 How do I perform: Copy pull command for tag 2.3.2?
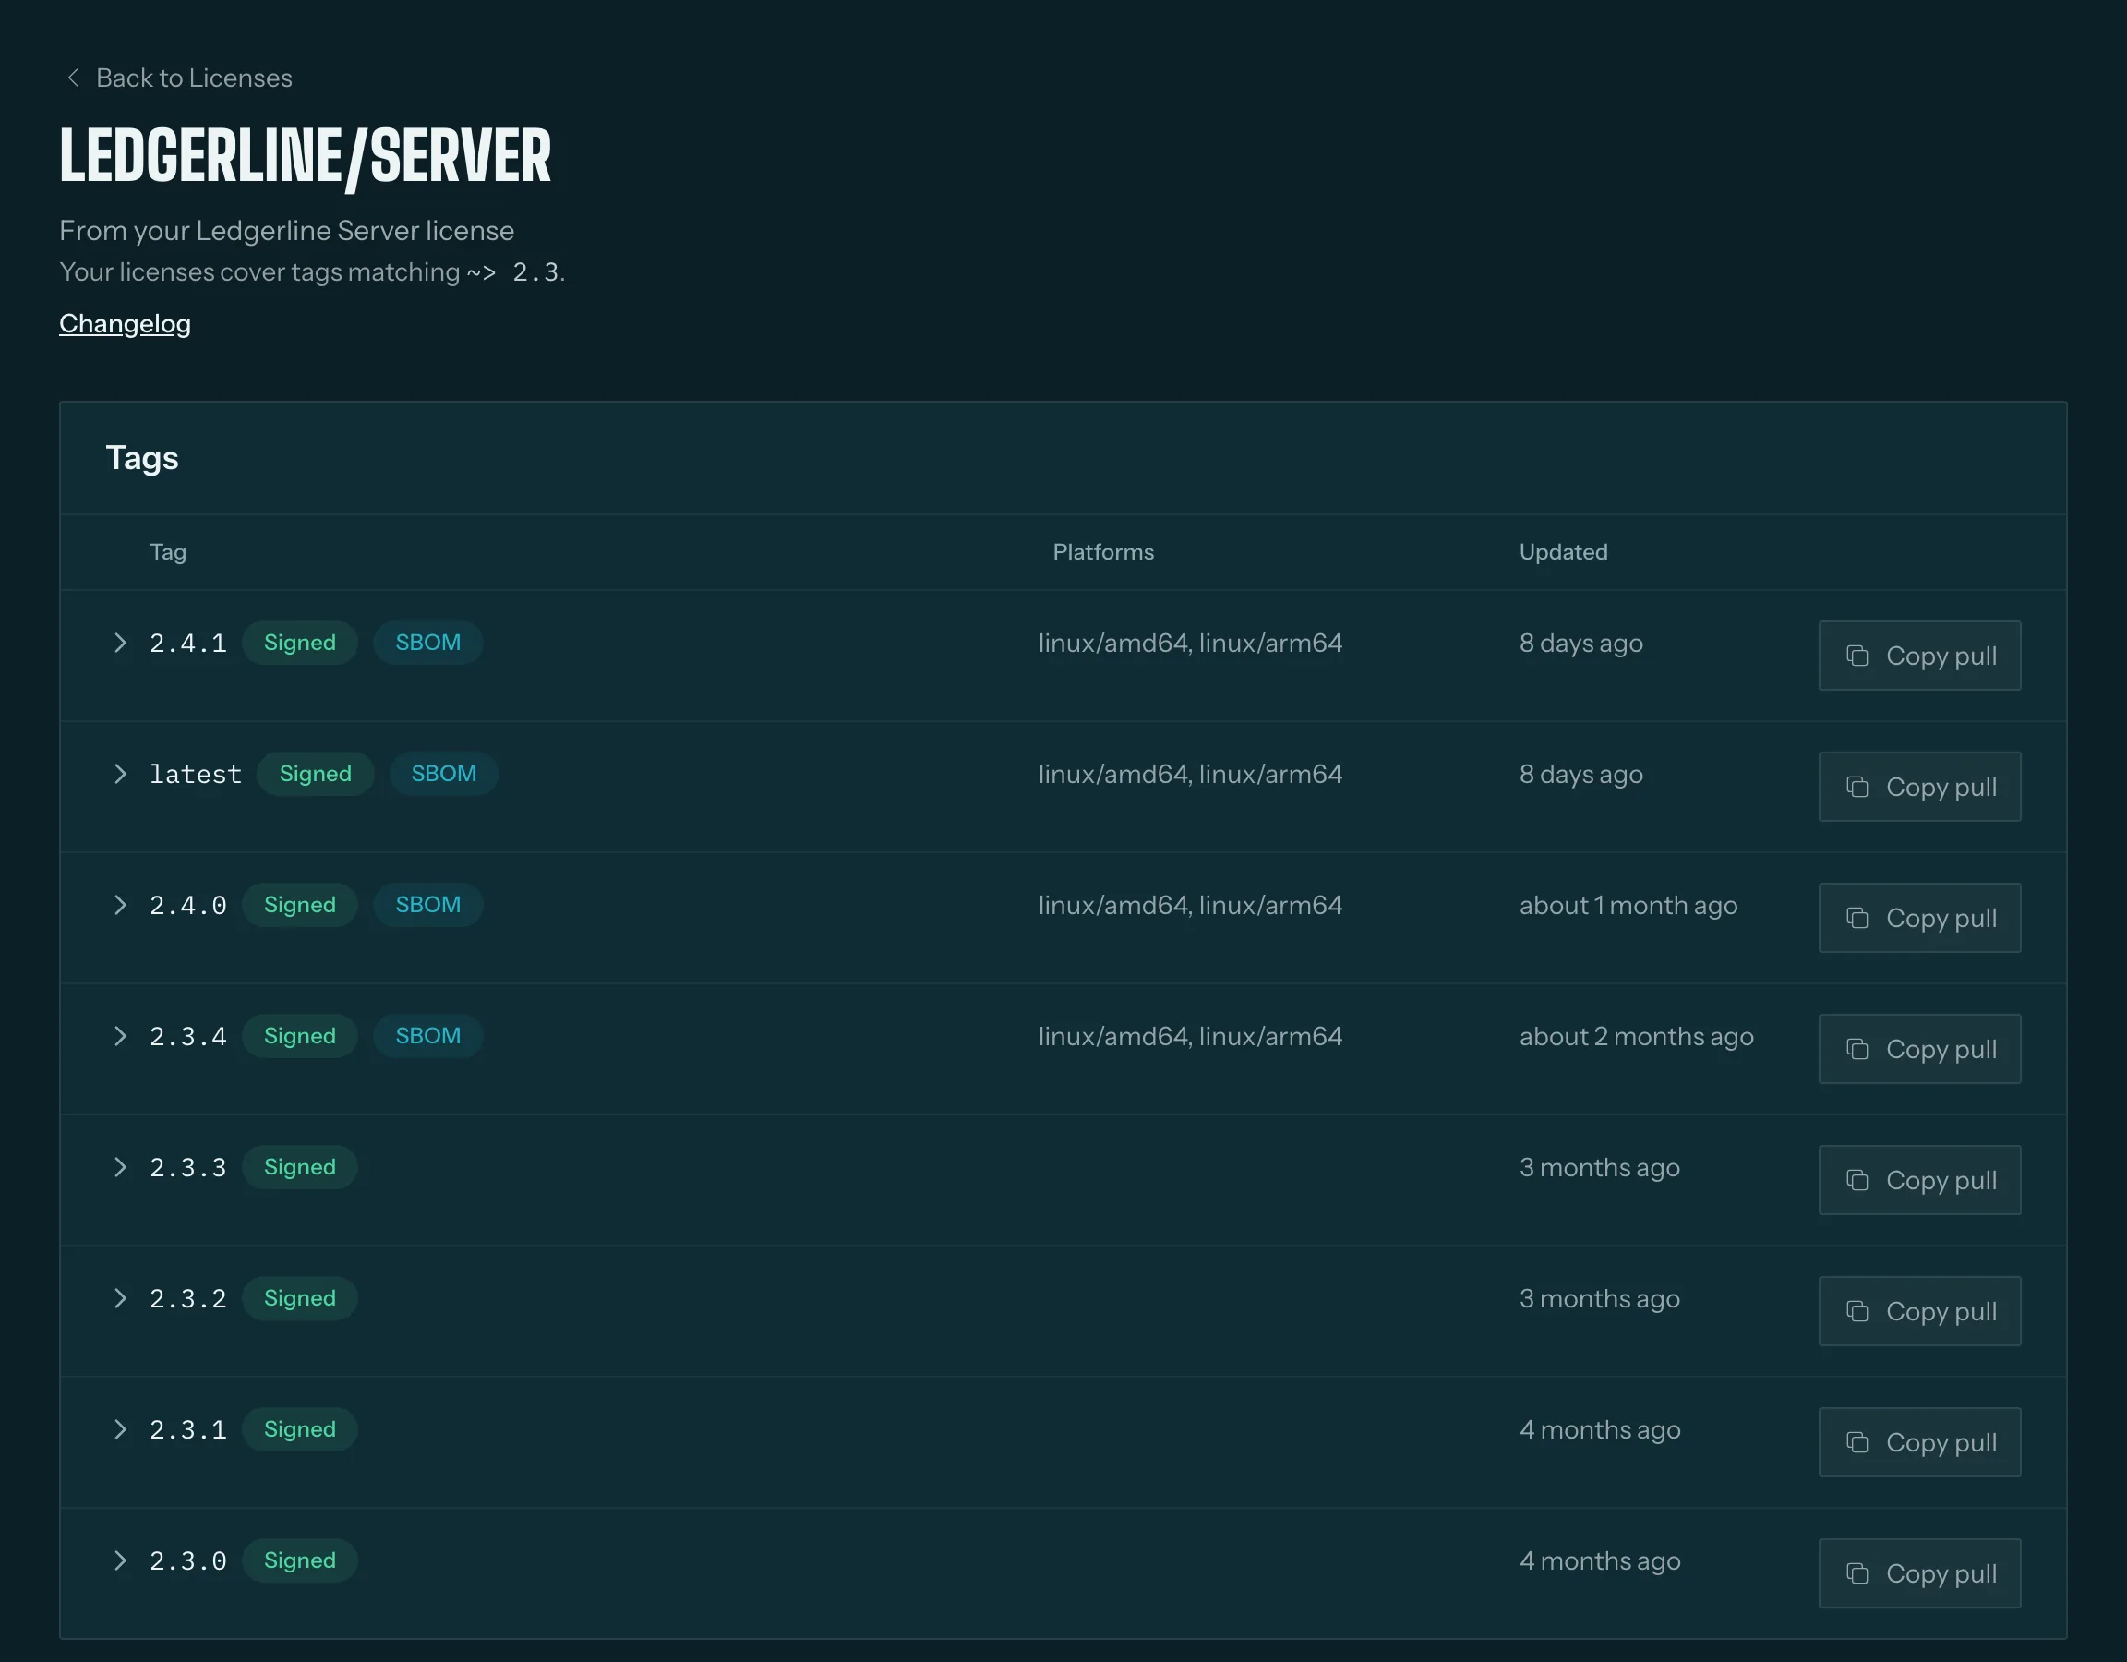pos(1919,1311)
